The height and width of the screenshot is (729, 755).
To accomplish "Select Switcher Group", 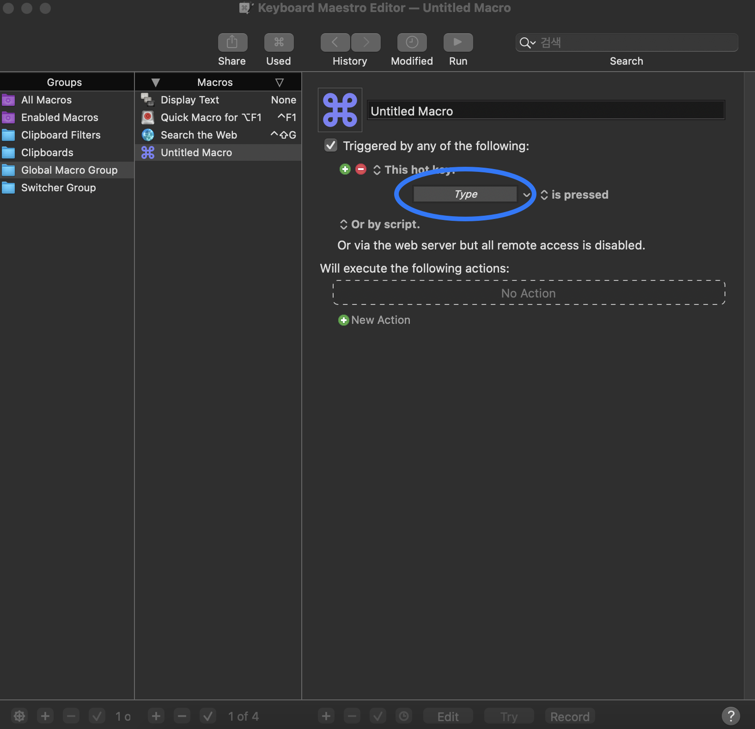I will click(67, 188).
